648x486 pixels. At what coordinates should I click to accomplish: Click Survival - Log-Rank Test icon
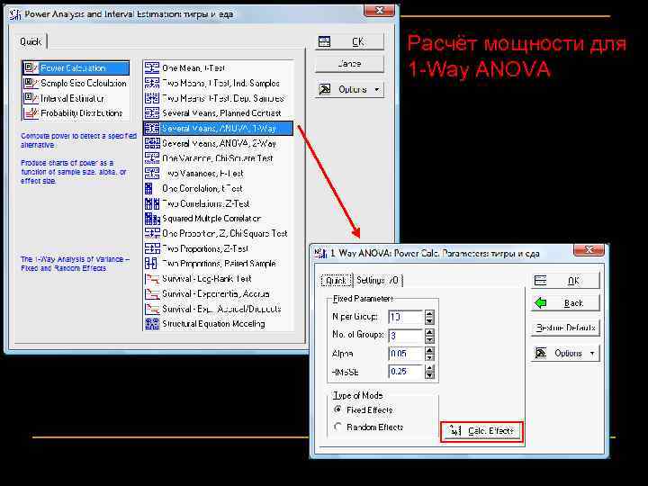click(x=152, y=278)
